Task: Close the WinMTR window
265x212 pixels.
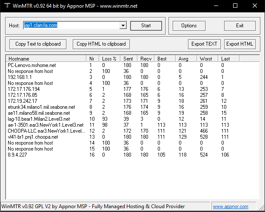Action: (x=255, y=6)
